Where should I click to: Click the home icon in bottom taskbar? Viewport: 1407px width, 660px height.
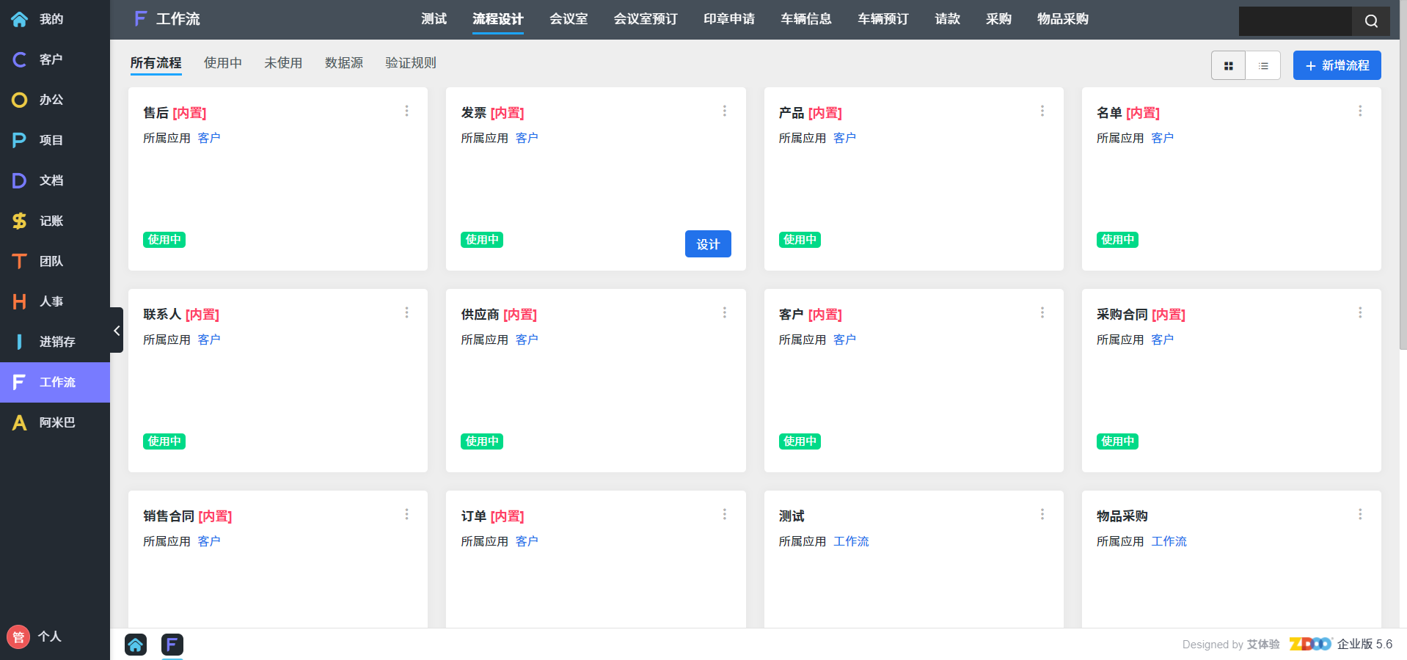point(136,645)
